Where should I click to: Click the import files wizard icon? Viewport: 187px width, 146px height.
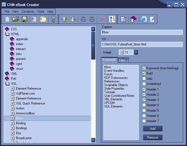pyautogui.click(x=53, y=19)
